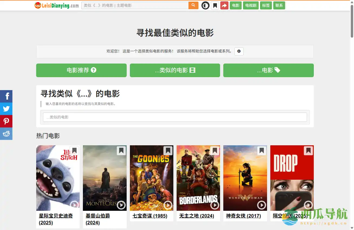Click the ...类似的电影 search input field
This screenshot has width=354, height=230.
tap(175, 117)
